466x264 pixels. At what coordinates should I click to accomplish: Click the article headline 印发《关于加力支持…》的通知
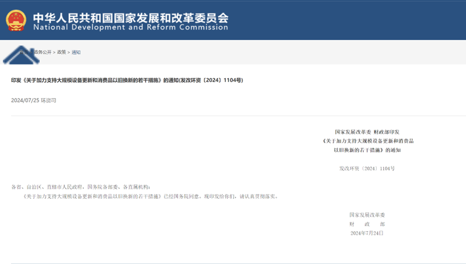point(127,80)
